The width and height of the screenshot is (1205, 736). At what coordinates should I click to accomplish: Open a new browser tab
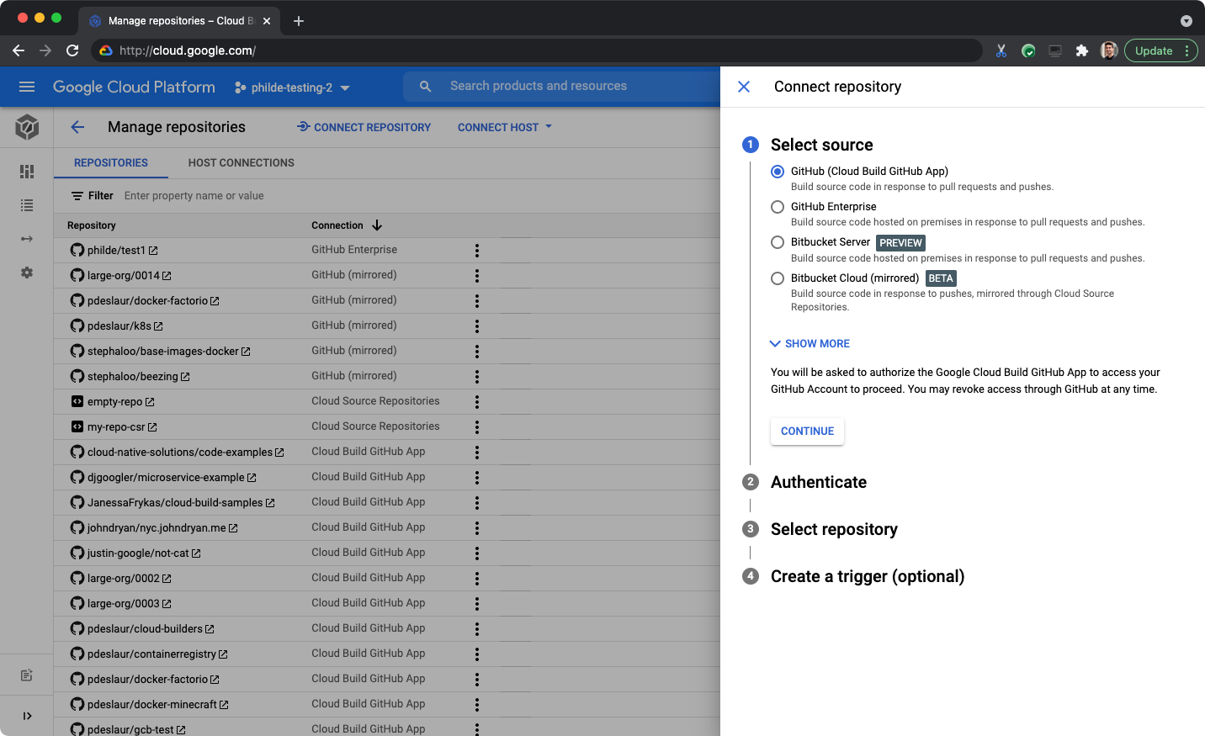pos(299,21)
